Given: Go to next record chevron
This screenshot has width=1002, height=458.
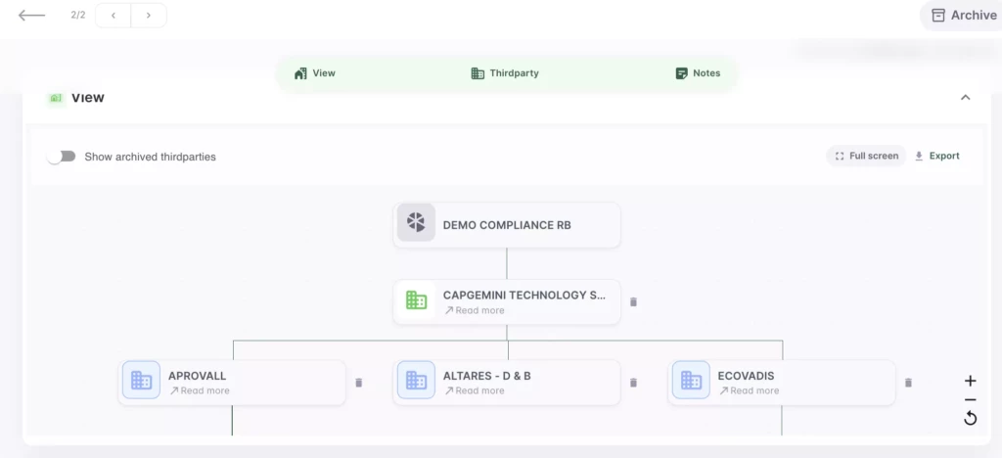Looking at the screenshot, I should (x=149, y=16).
